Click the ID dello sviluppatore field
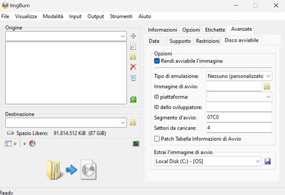This screenshot has width=285, height=195. [x=239, y=107]
